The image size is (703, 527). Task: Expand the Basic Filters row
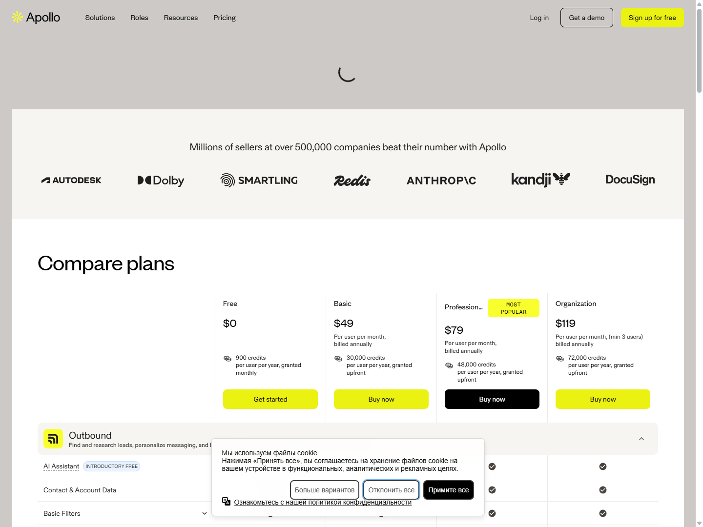[x=205, y=513]
